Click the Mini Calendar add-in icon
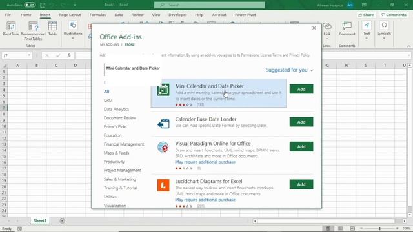 click(x=163, y=90)
